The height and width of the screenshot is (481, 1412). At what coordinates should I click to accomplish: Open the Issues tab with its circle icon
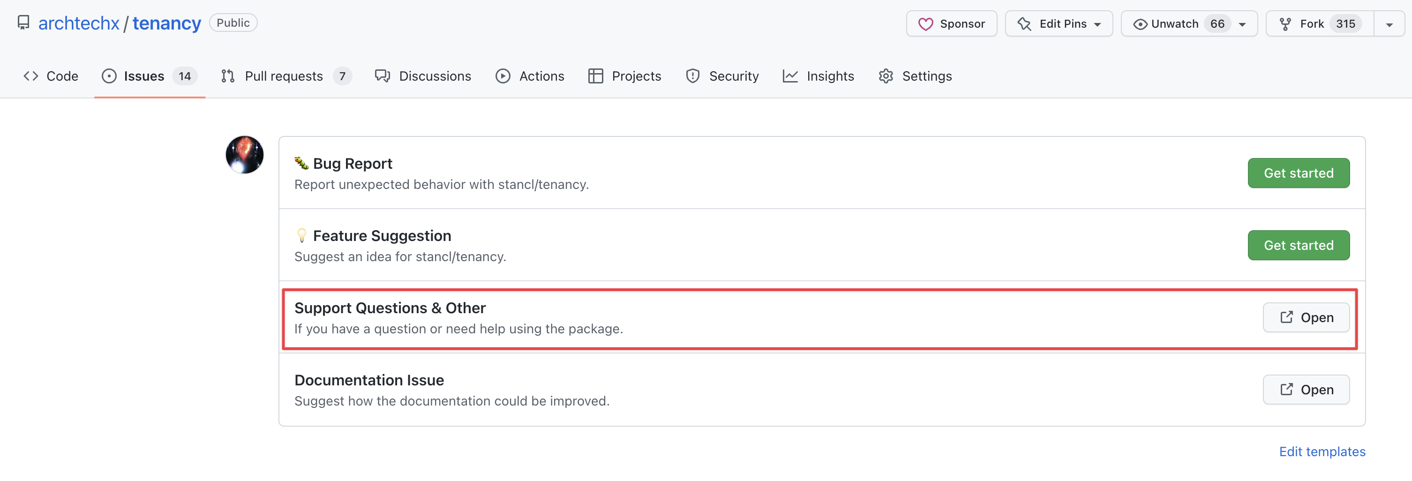point(109,76)
